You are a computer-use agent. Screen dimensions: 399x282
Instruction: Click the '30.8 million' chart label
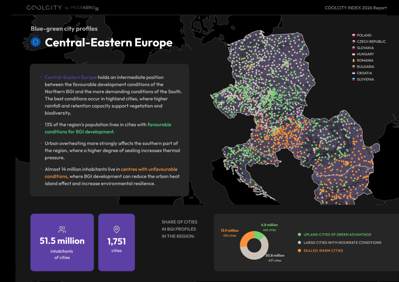[275, 256]
